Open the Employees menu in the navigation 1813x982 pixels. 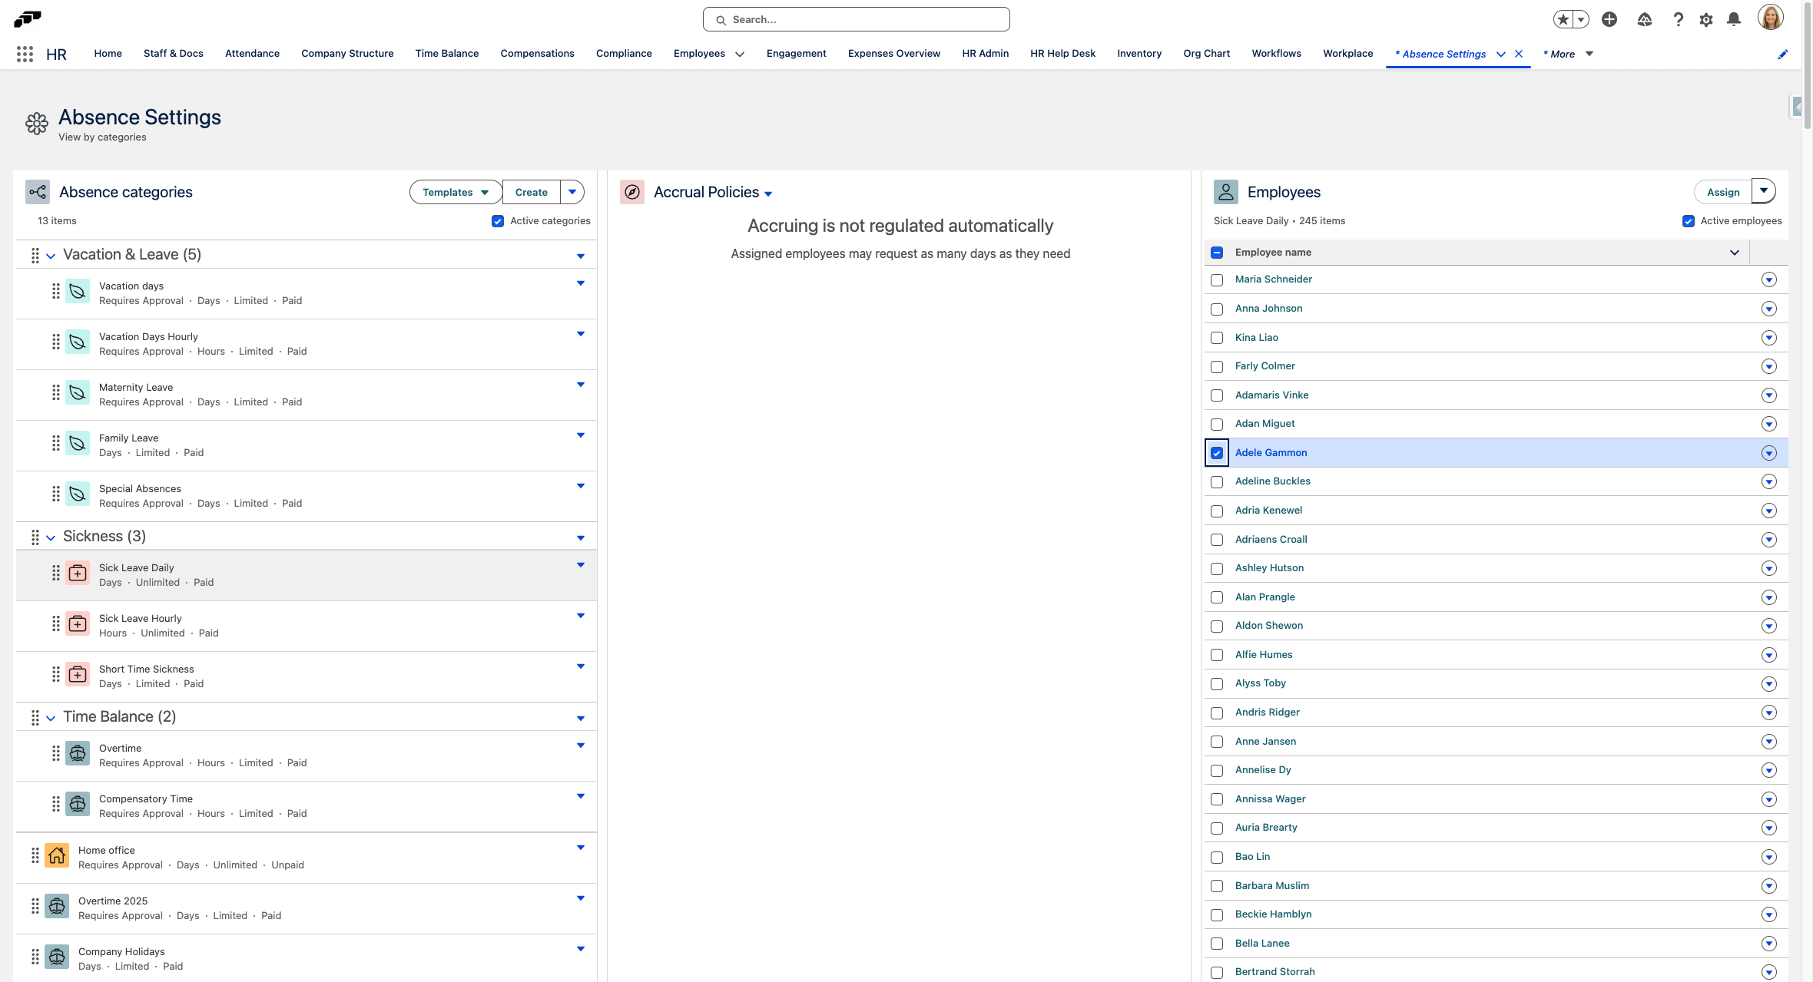pos(708,53)
